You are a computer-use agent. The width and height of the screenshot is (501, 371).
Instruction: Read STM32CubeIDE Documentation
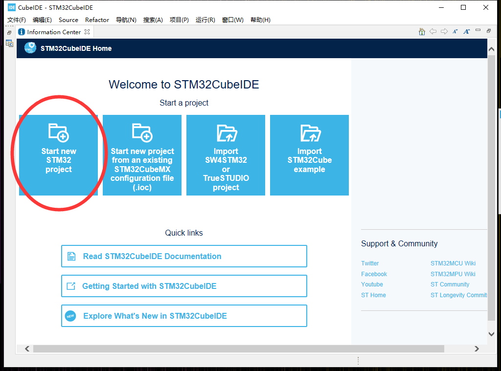(184, 256)
